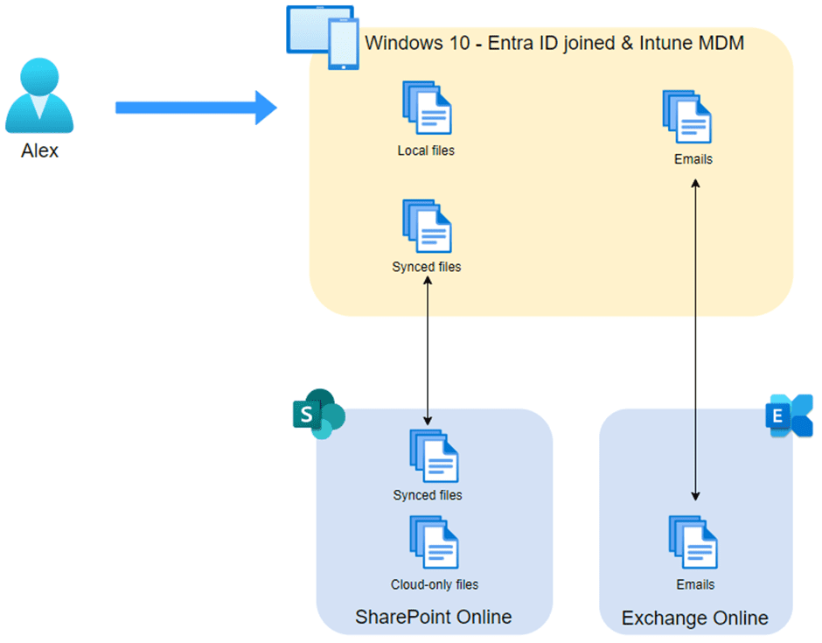Image resolution: width=822 pixels, height=643 pixels.
Task: Click the synced files double-headed connector arrow
Action: click(x=428, y=350)
